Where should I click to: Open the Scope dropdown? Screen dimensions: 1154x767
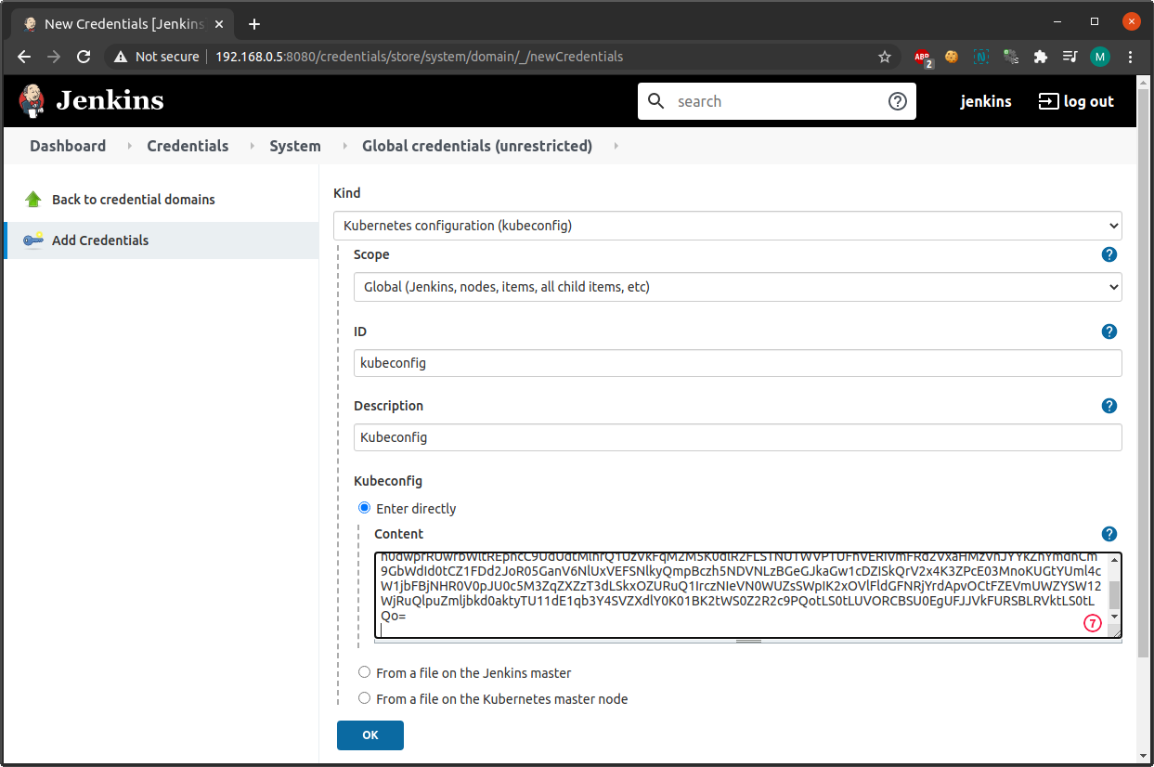pos(1110,287)
